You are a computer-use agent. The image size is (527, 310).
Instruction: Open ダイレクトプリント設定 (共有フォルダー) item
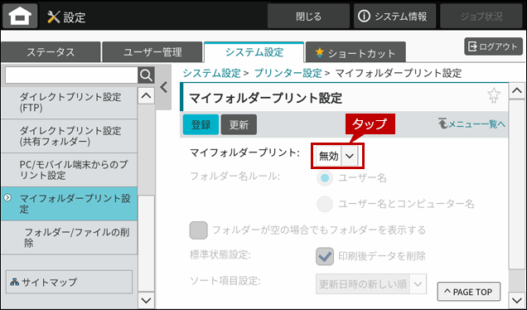pyautogui.click(x=69, y=136)
